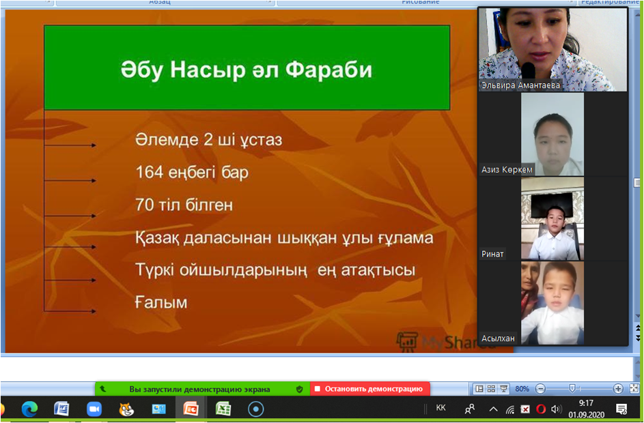Screen dimensions: 644x423
Task: Start Slide Show view from the status bar
Action: pos(504,389)
